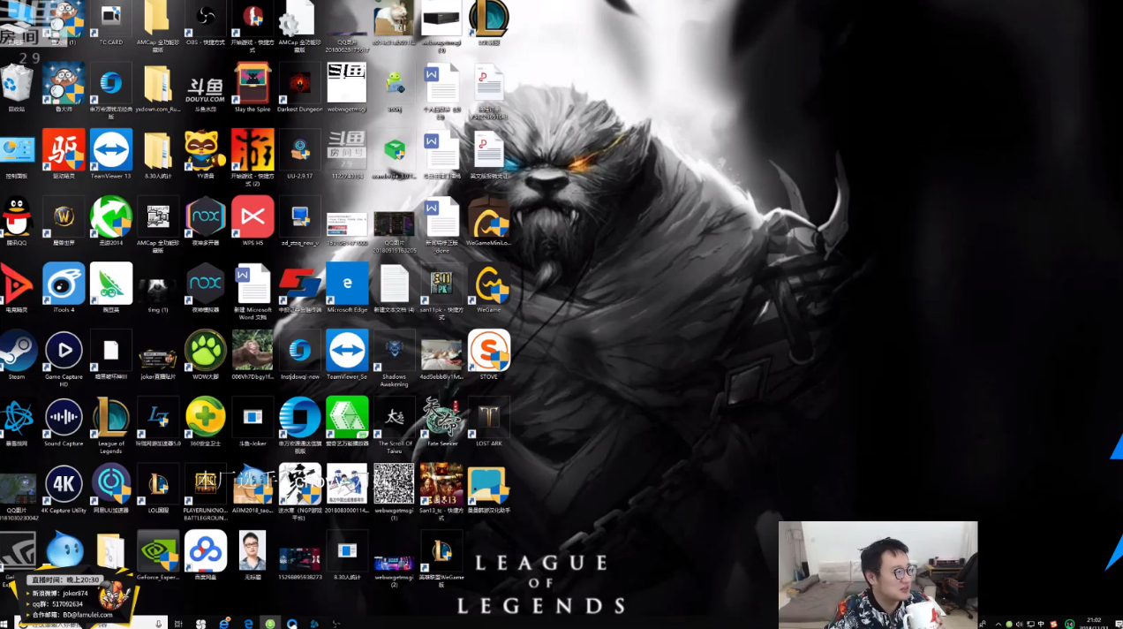Launch TeamViewer 13 from the desktop

(x=110, y=150)
